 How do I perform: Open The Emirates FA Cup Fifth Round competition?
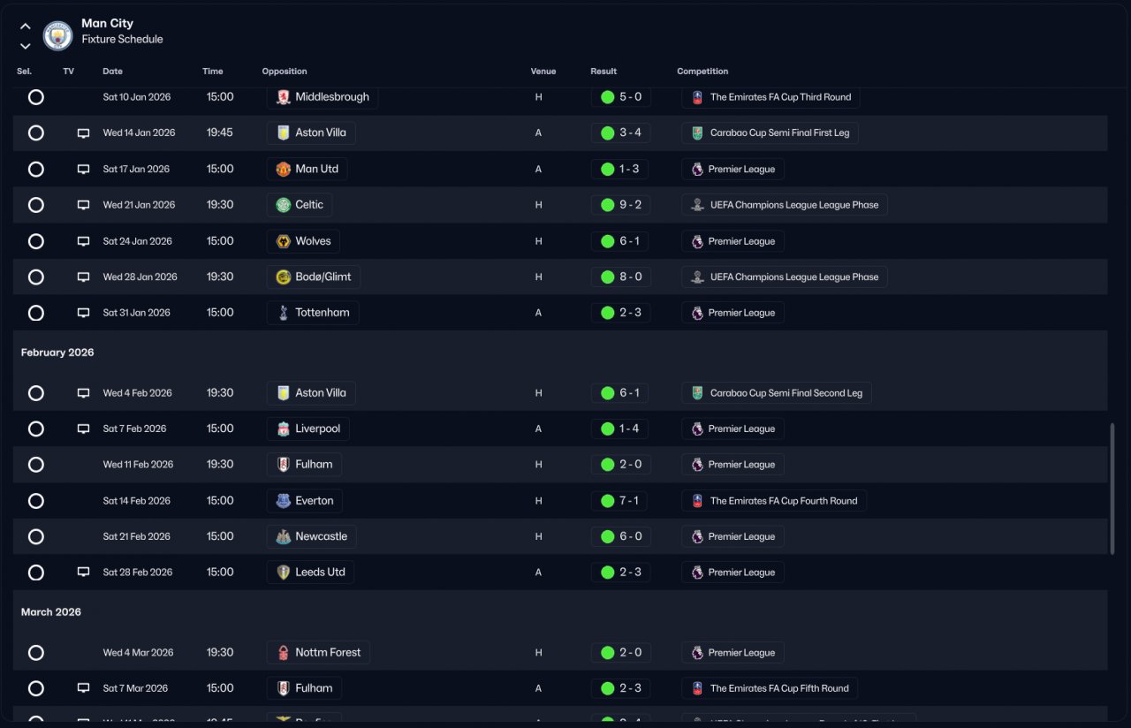(x=770, y=688)
